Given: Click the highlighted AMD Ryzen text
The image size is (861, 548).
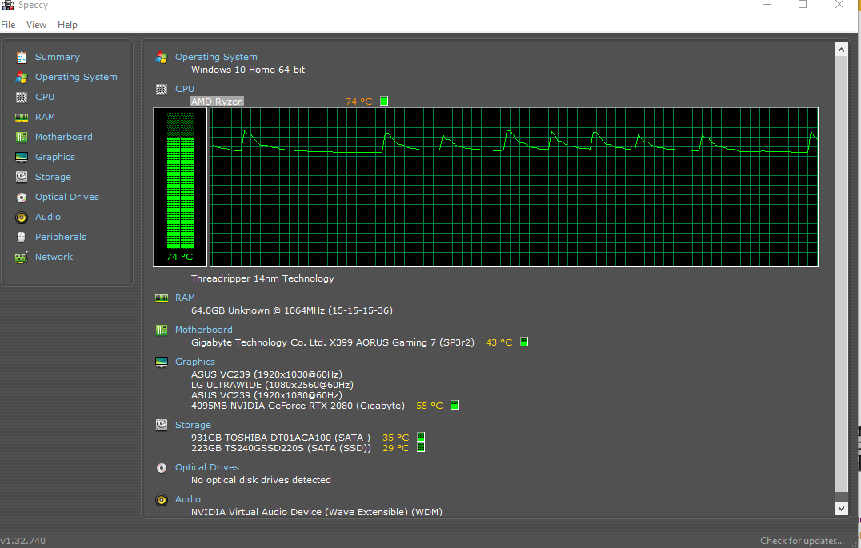Looking at the screenshot, I should tap(217, 102).
